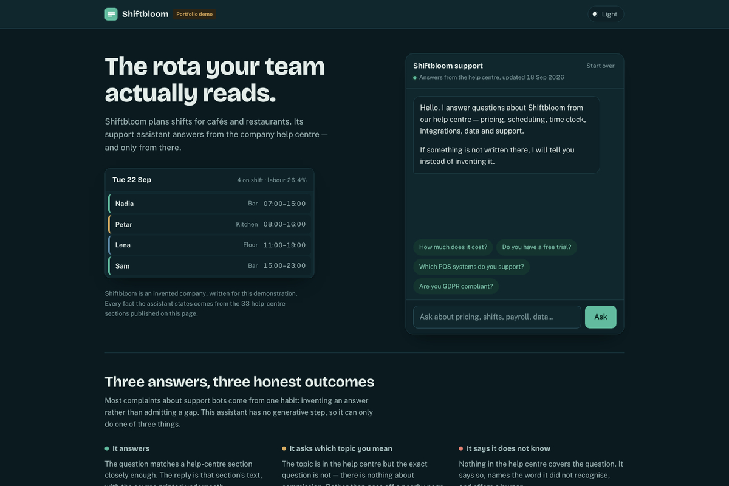Image resolution: width=729 pixels, height=486 pixels.
Task: Click the 'Tue 22 Sep' date header
Action: tap(132, 180)
